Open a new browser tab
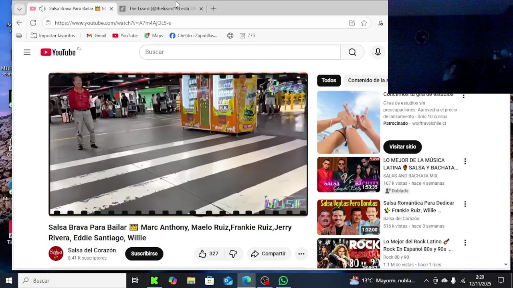The width and height of the screenshot is (513, 288). click(x=214, y=8)
